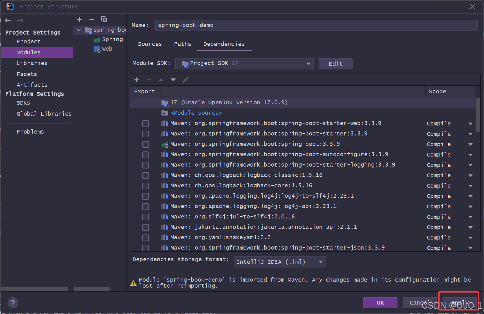This screenshot has width=484, height=314.
Task: Check export for spring-boot-starter-logging
Action: (x=146, y=165)
